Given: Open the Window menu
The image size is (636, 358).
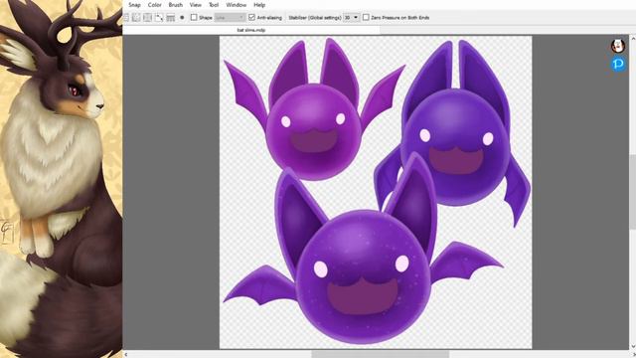Looking at the screenshot, I should click(x=237, y=5).
